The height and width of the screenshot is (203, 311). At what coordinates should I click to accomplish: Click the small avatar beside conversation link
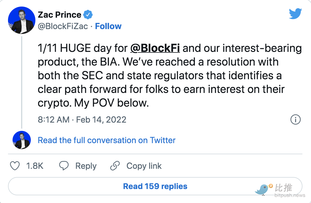[x=22, y=140]
